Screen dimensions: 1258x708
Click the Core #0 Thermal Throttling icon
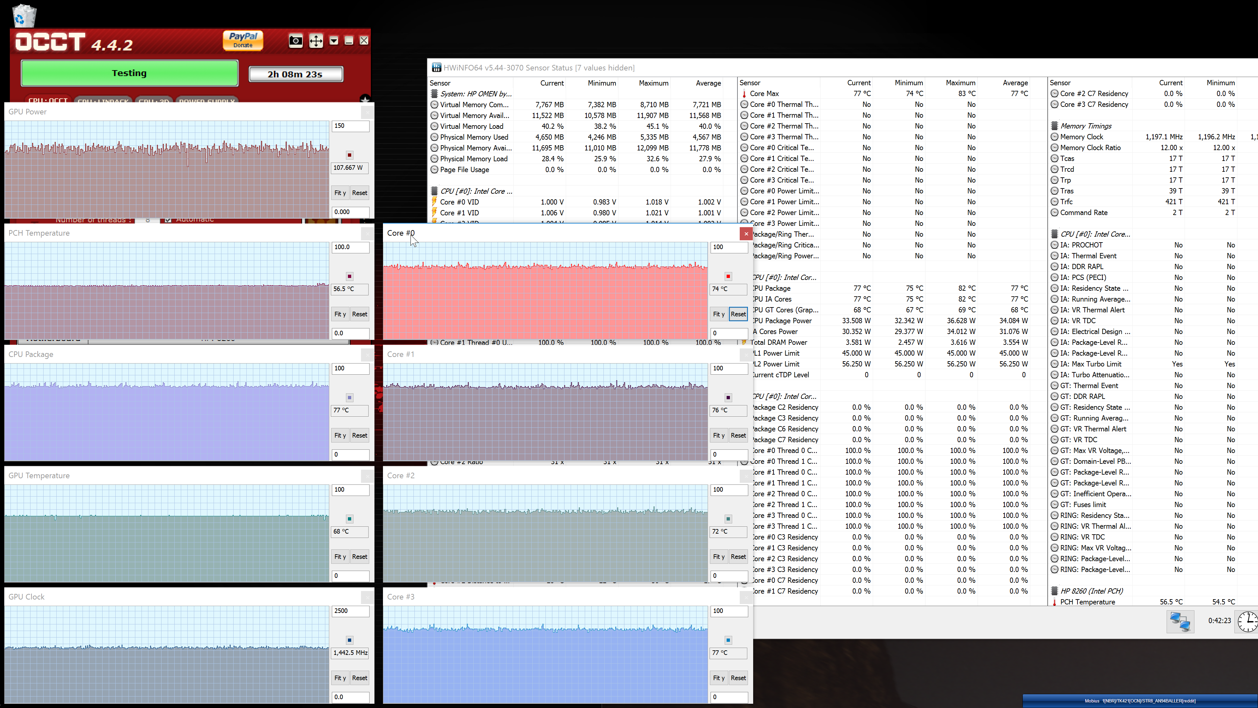click(x=744, y=104)
